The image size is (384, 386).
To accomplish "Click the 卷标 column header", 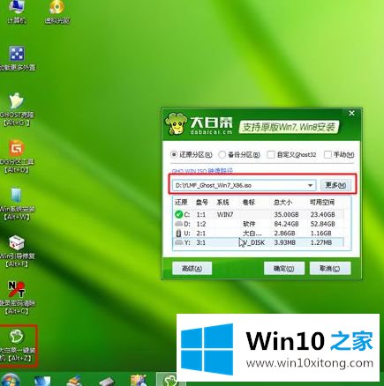I will click(249, 203).
